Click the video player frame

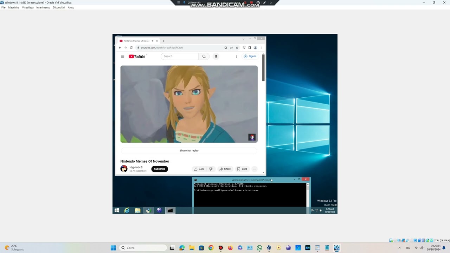(x=189, y=104)
